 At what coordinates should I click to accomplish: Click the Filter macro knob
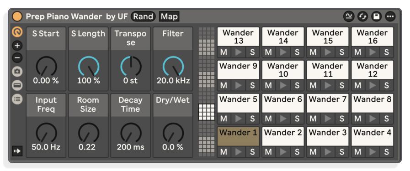pos(173,67)
